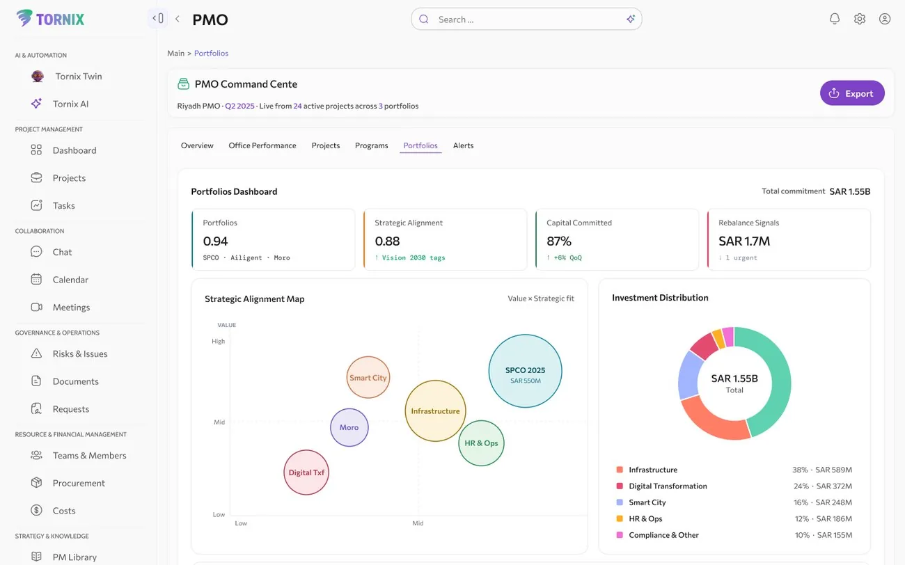Select the HR & Ops bubble on map
Screen dimensions: 905x565
coord(481,443)
